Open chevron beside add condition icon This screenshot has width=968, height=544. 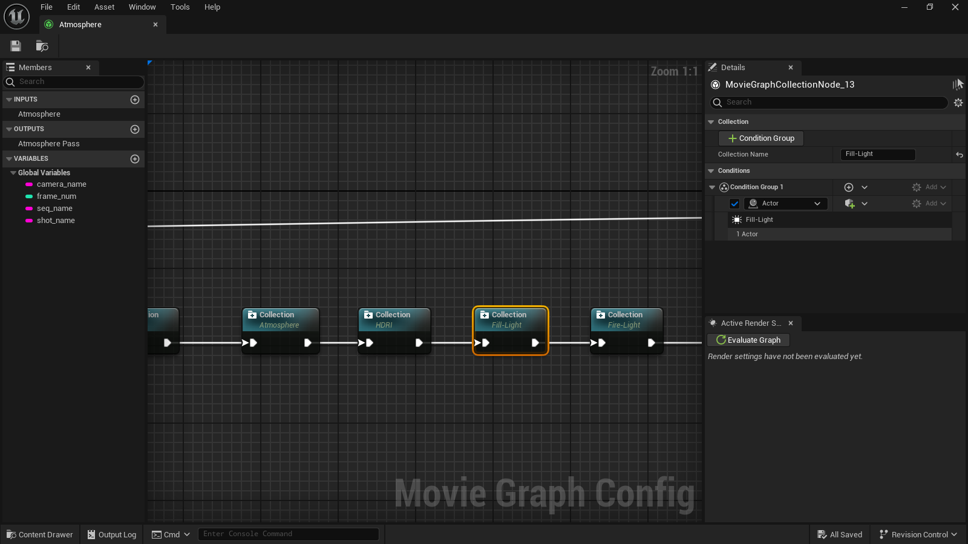tap(865, 187)
